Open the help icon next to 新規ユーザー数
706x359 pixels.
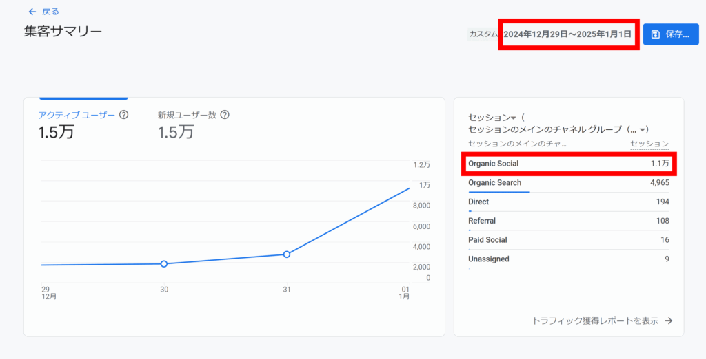(224, 115)
